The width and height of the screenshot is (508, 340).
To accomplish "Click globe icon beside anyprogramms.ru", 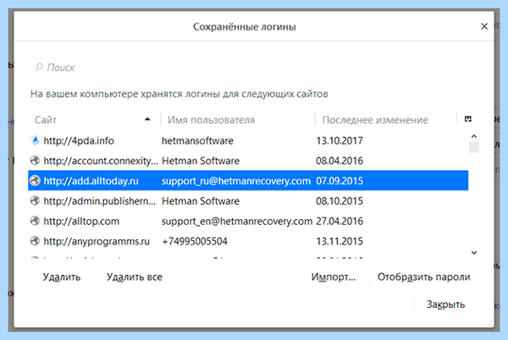I will coord(35,241).
